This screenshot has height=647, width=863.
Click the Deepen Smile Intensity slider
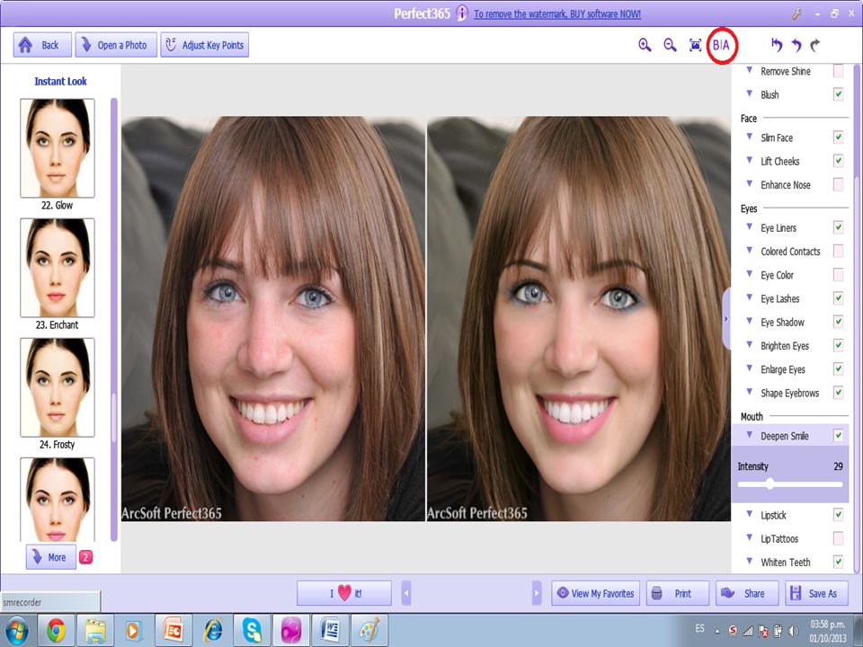click(x=790, y=484)
